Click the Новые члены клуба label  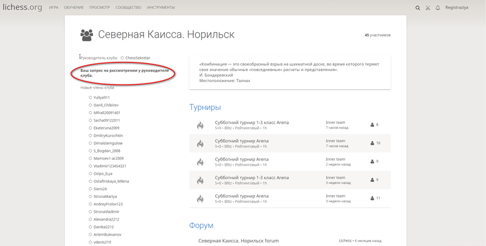click(97, 87)
